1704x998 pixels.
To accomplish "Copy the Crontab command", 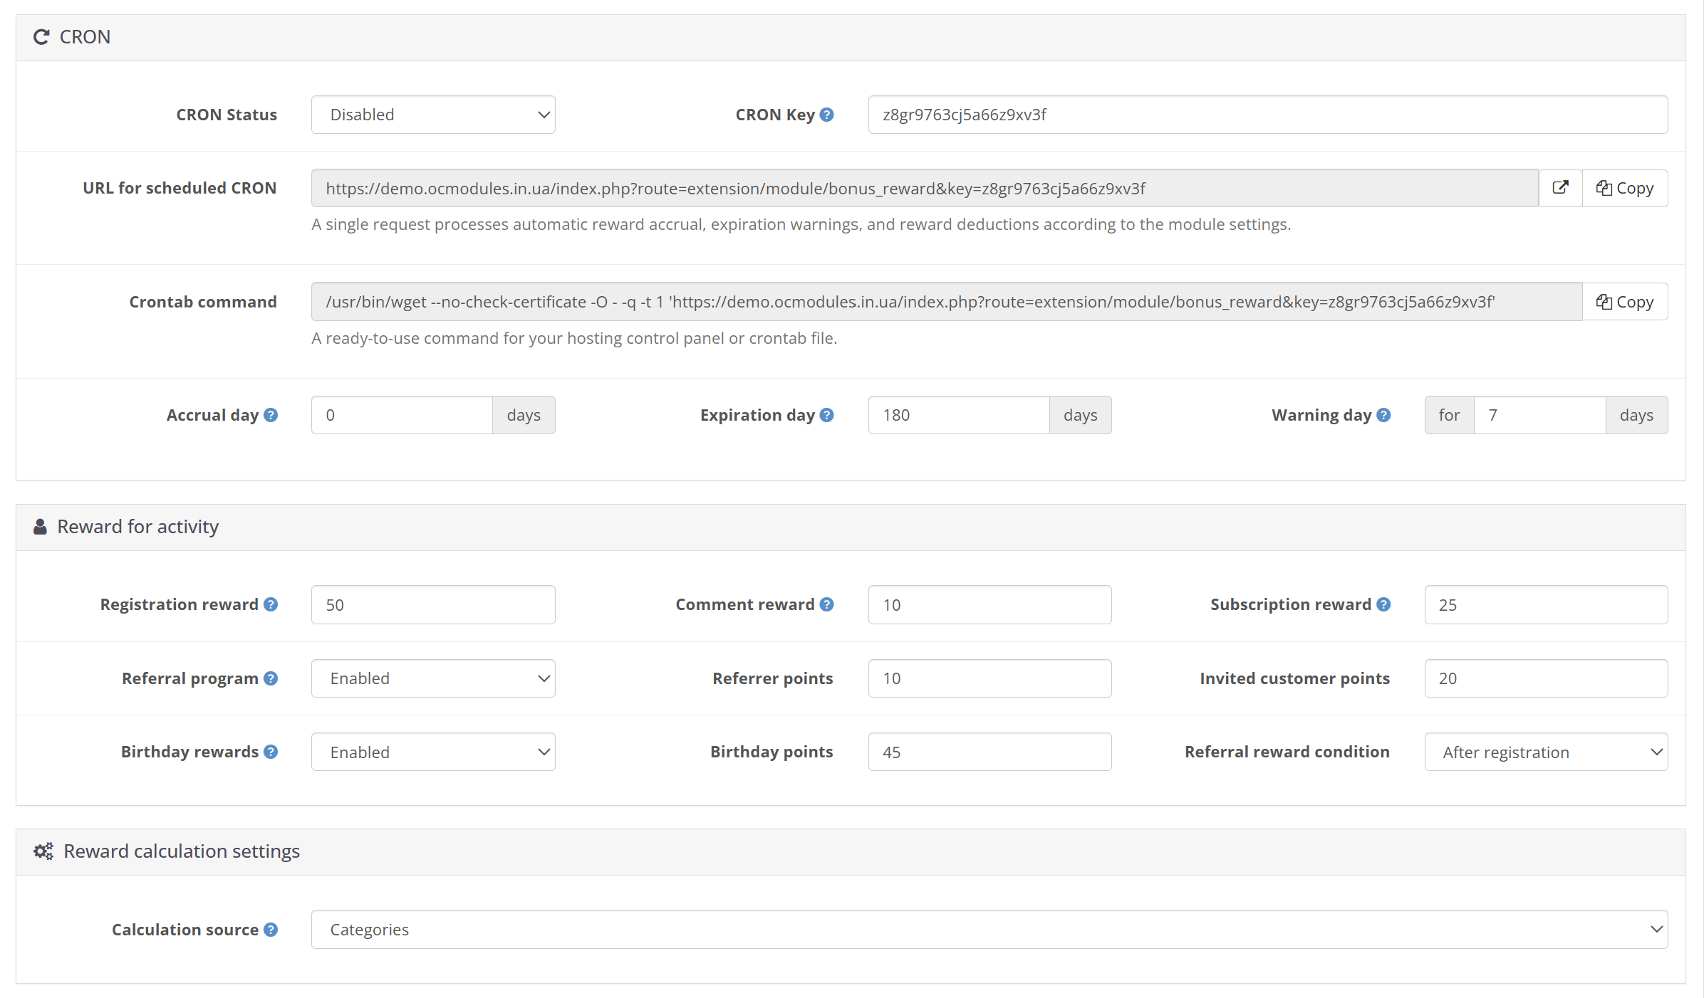I will pos(1625,302).
